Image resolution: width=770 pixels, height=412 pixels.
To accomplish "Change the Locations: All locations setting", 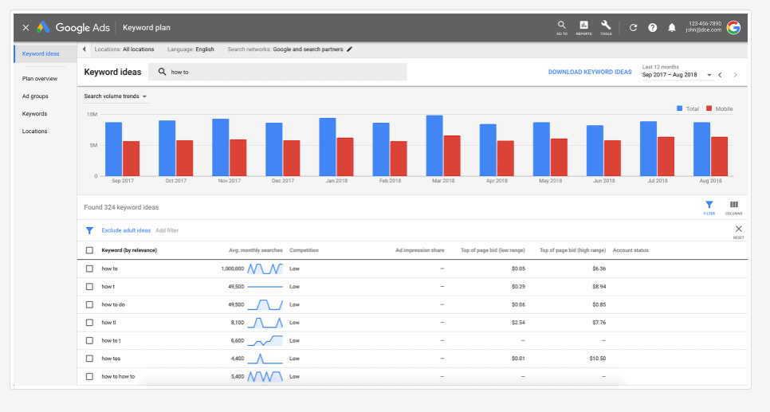I will [124, 49].
